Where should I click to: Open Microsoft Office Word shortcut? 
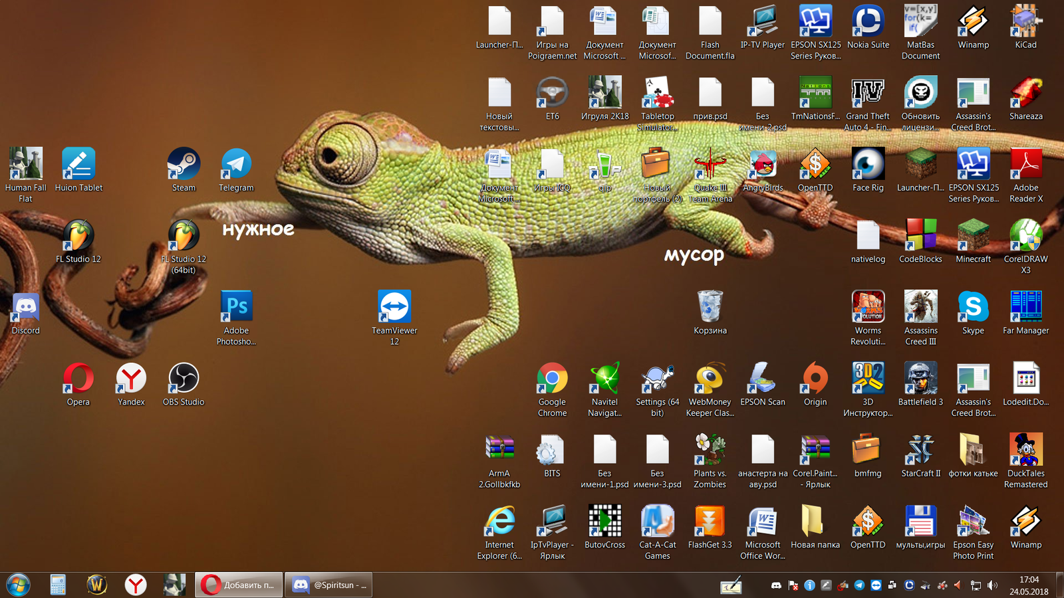(763, 532)
